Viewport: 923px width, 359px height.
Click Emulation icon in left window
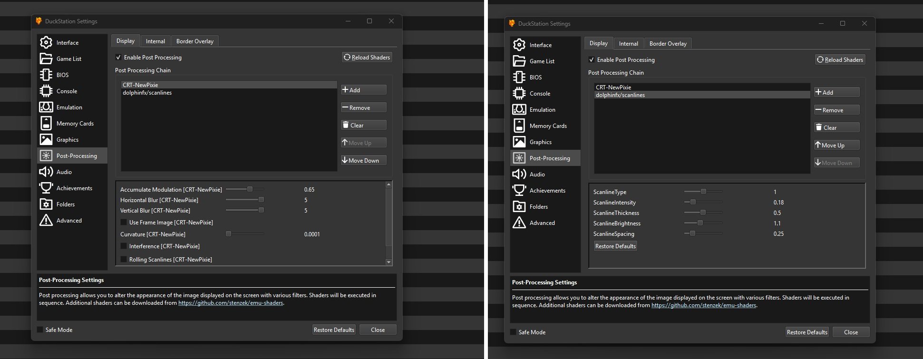pyautogui.click(x=46, y=107)
